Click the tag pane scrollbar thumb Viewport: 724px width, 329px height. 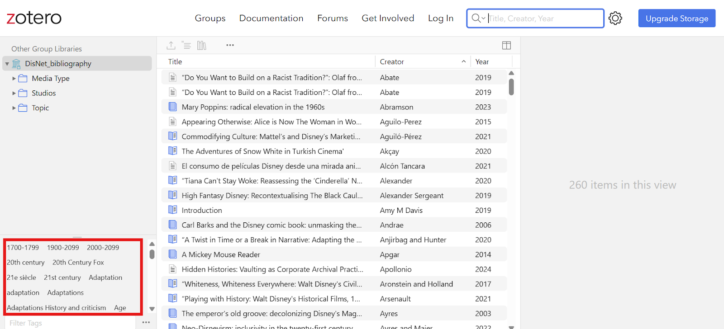[152, 254]
